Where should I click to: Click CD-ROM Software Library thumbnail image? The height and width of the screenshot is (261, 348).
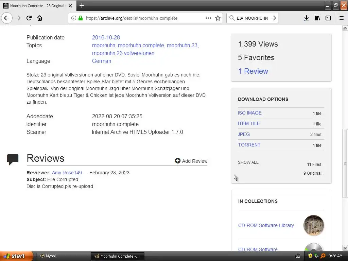pyautogui.click(x=314, y=226)
